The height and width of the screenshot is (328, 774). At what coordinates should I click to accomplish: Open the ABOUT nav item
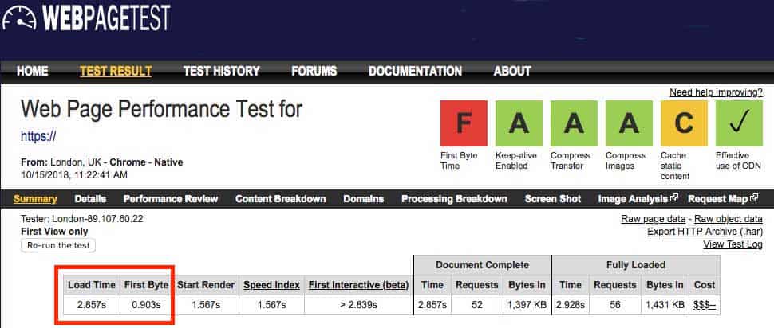click(x=512, y=71)
